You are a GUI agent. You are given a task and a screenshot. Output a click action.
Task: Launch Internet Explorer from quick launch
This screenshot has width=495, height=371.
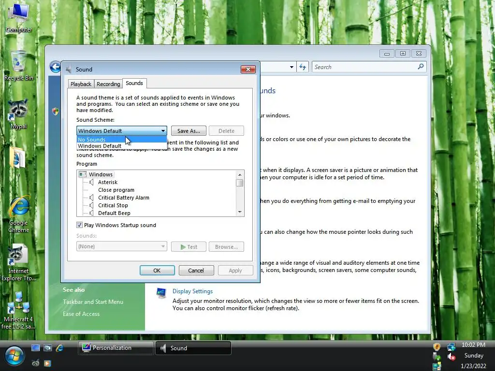pos(59,348)
